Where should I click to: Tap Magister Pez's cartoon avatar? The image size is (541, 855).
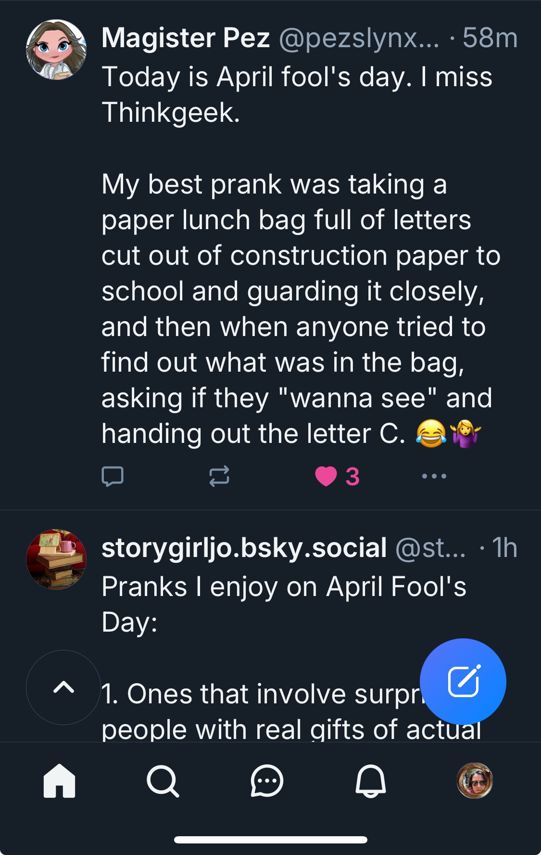[56, 50]
